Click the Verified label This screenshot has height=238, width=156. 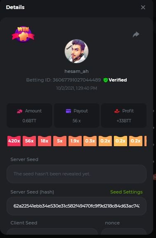tap(118, 80)
